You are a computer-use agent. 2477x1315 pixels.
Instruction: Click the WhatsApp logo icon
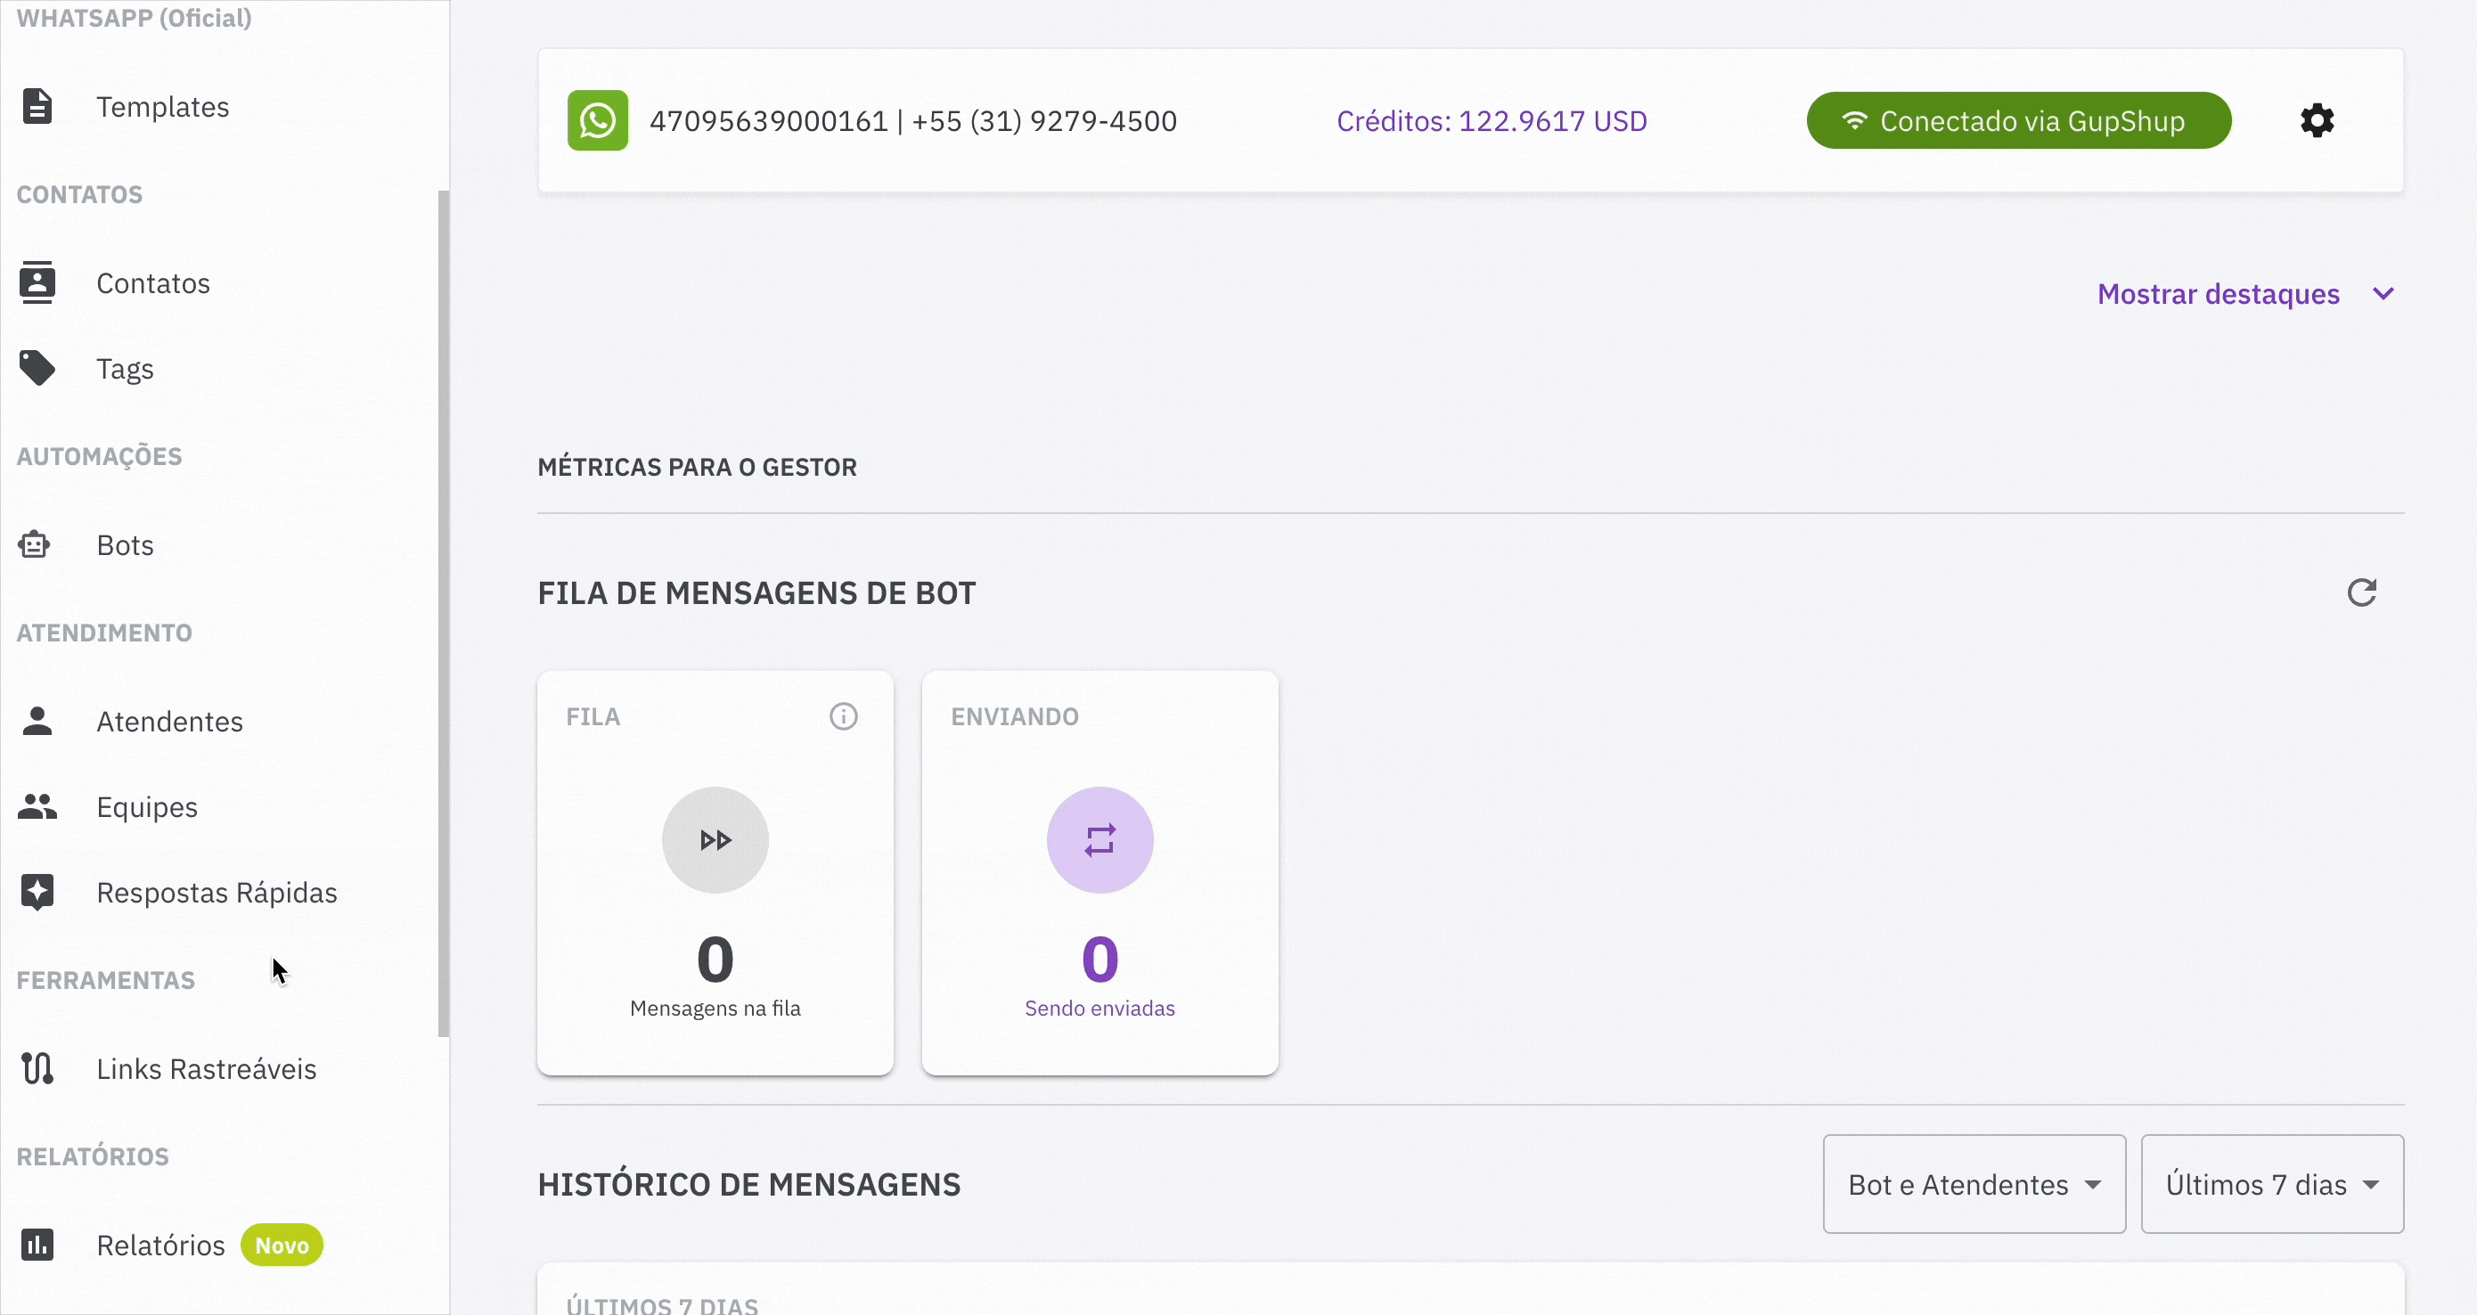coord(597,121)
